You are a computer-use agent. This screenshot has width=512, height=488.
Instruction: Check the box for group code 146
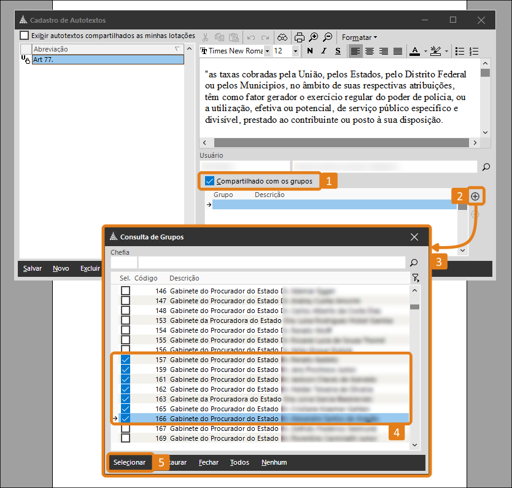(x=125, y=291)
